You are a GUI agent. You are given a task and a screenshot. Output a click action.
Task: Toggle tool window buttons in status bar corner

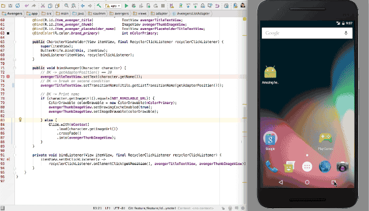point(2,208)
